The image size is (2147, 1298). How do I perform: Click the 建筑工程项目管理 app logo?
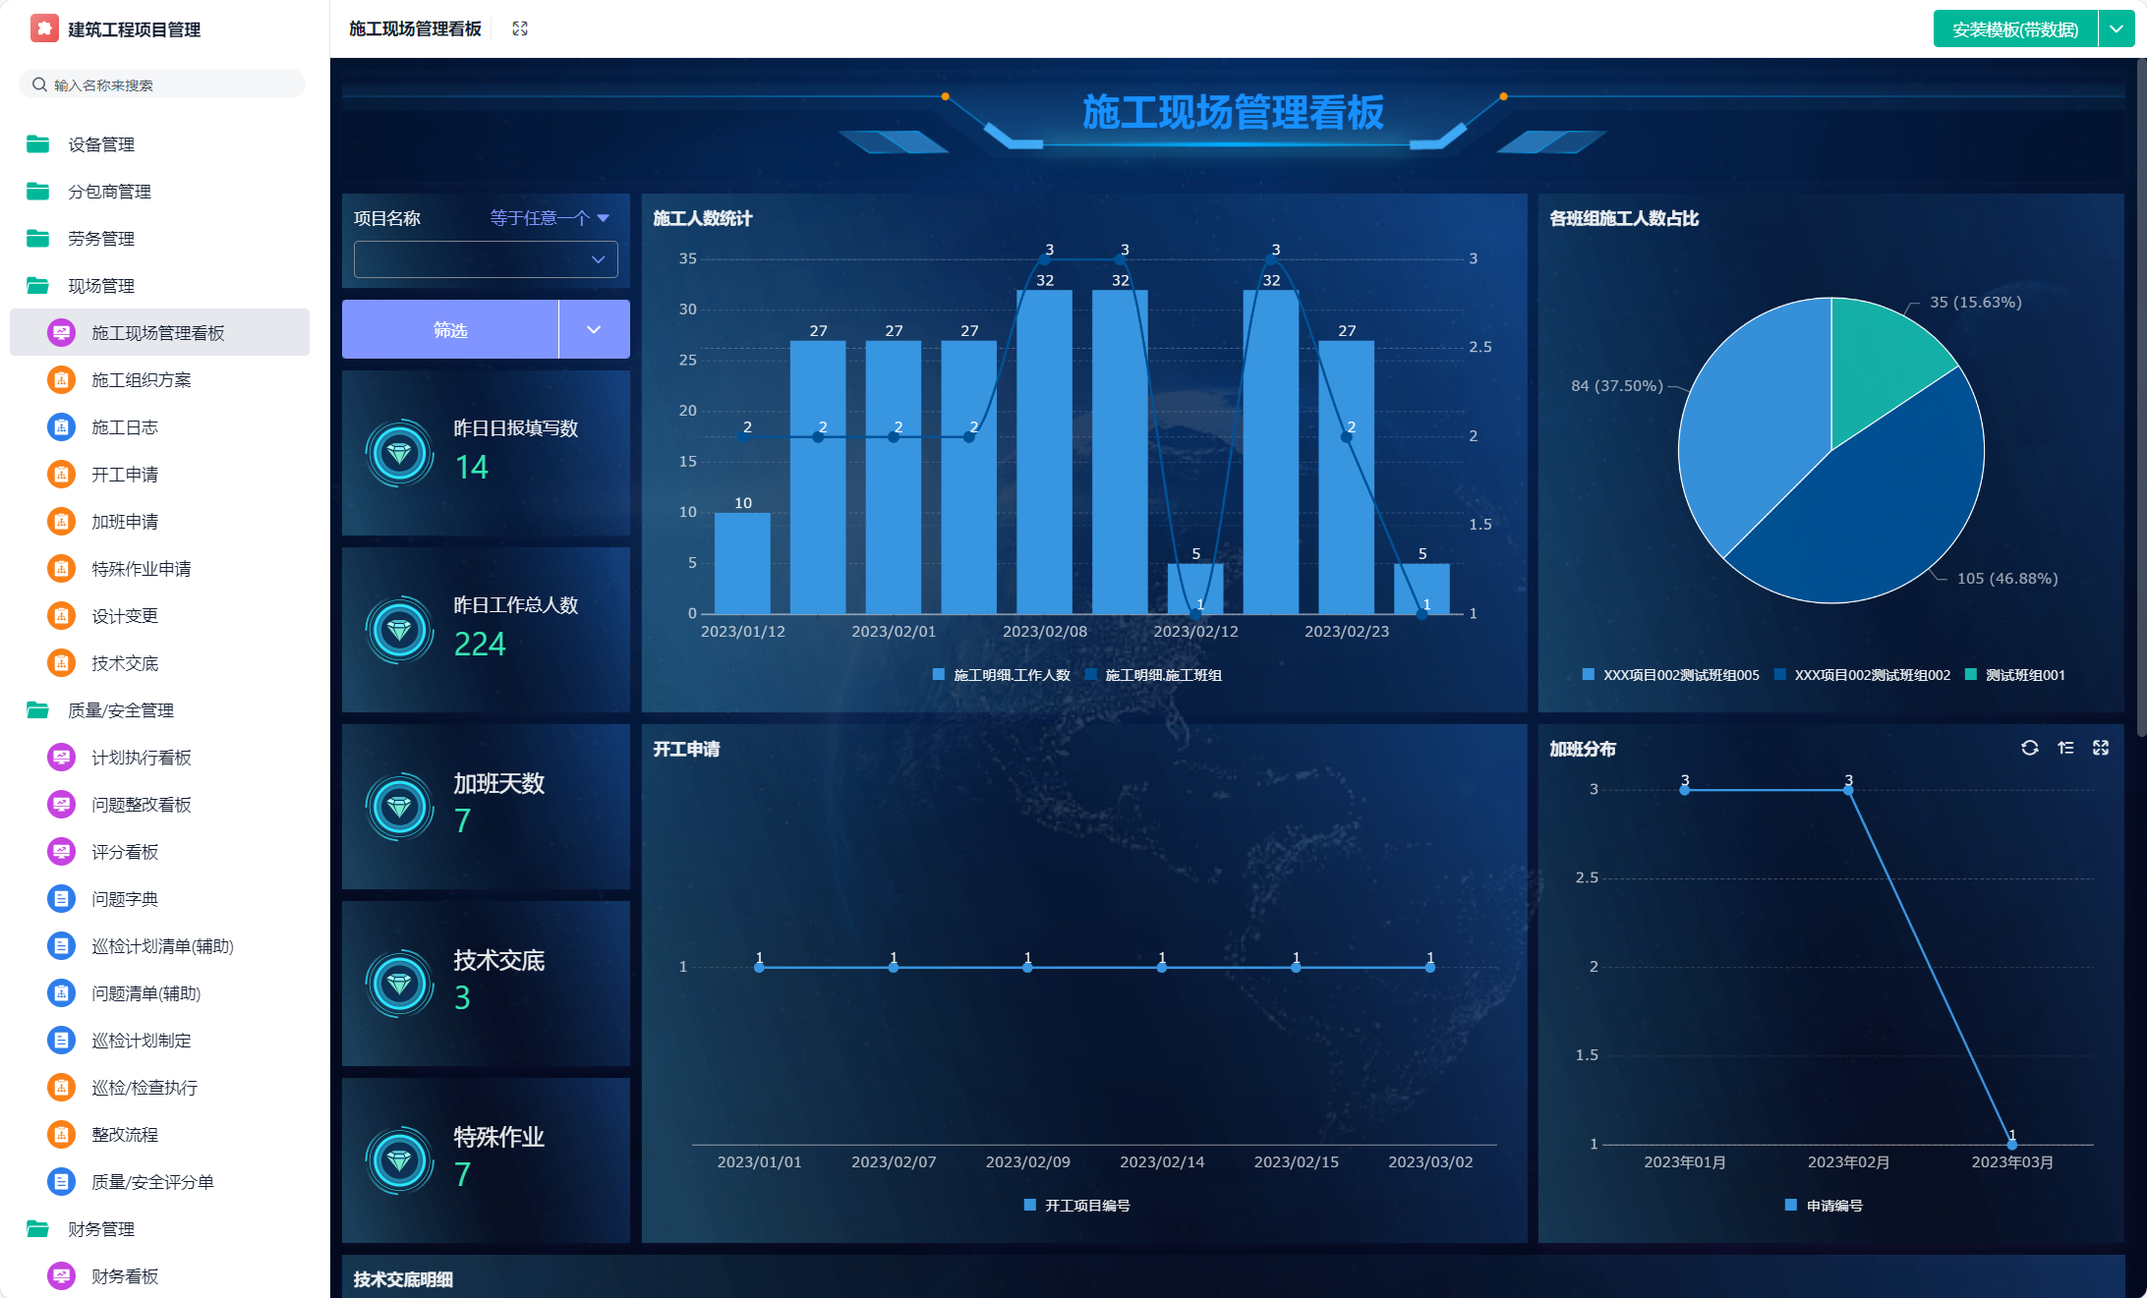[x=44, y=28]
